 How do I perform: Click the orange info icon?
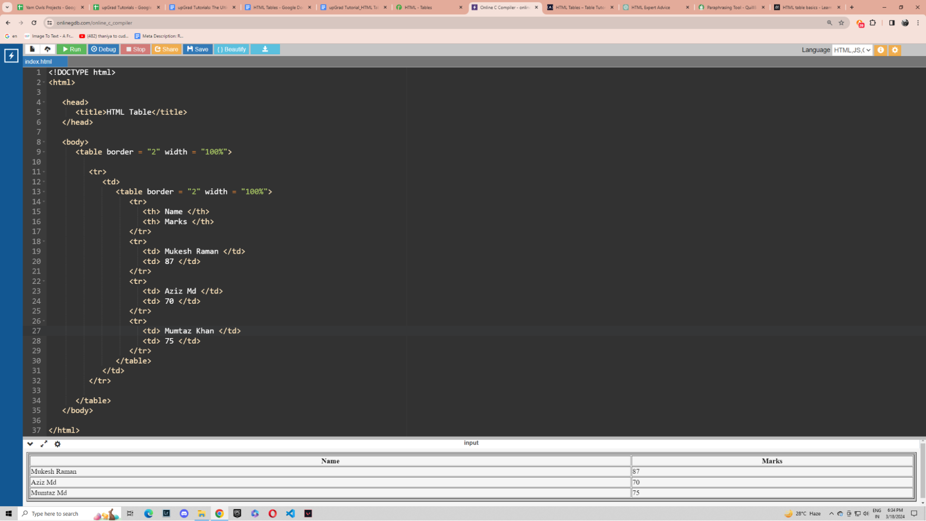[881, 50]
